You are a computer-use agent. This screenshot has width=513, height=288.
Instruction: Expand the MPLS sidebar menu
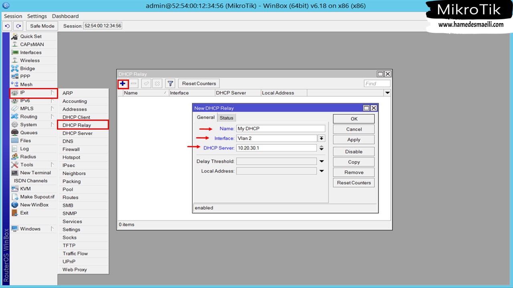click(x=34, y=108)
